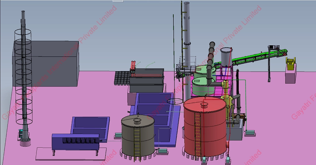This screenshot has width=316, height=165.
Task: Select the conveyor drive motor at top end
Action: (273, 47)
